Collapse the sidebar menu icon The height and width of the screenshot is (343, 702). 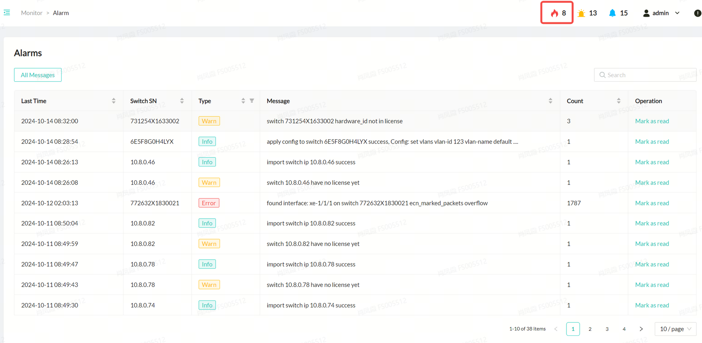(x=7, y=13)
